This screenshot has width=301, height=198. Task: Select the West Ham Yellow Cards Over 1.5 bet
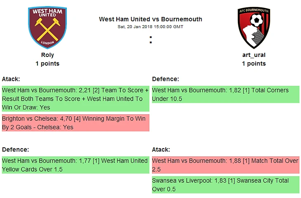75,165
